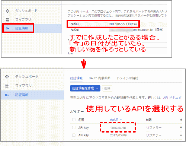
Task: Open the API key created 2017/05/09
Action: [83, 135]
